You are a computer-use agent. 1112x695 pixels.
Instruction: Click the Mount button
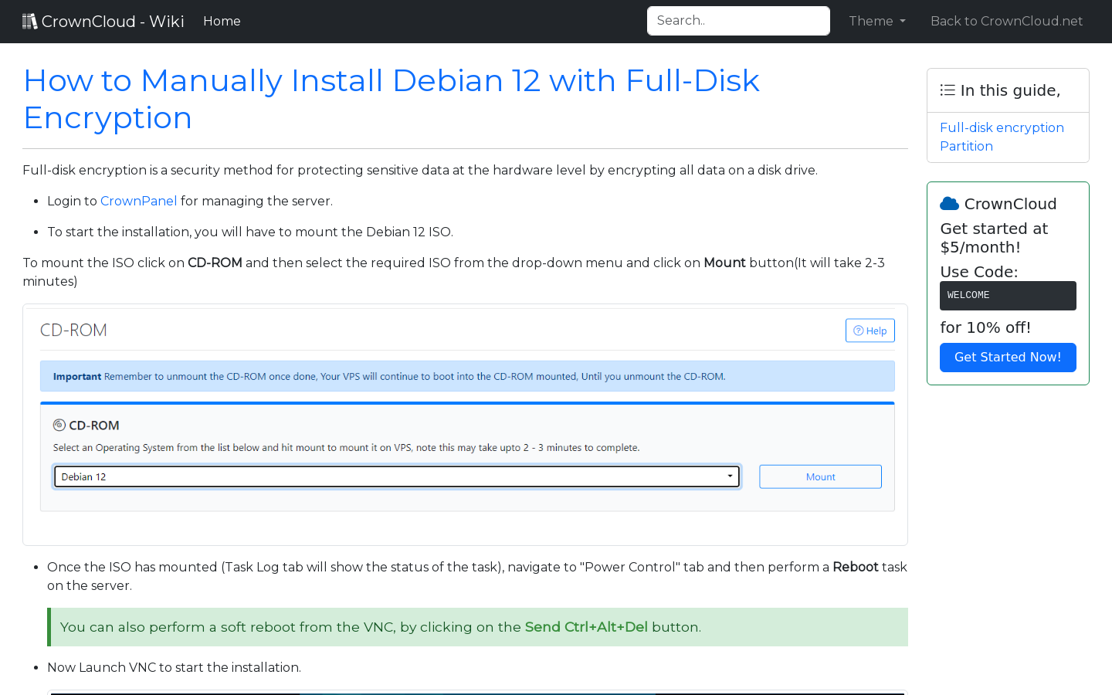point(820,476)
